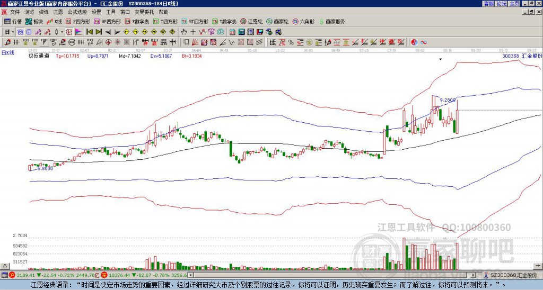Open the 资讯 menu
The height and width of the screenshot is (290, 543).
(43, 12)
